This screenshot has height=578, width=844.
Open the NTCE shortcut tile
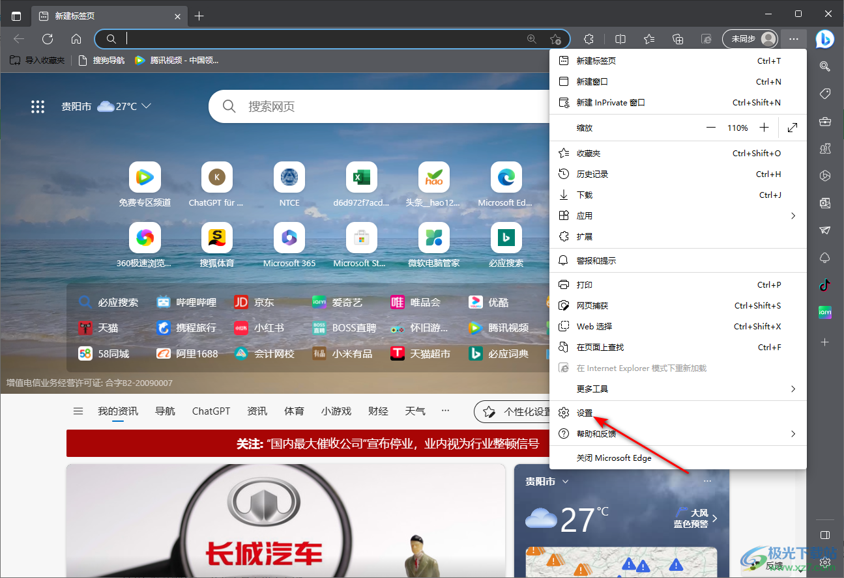pos(289,185)
